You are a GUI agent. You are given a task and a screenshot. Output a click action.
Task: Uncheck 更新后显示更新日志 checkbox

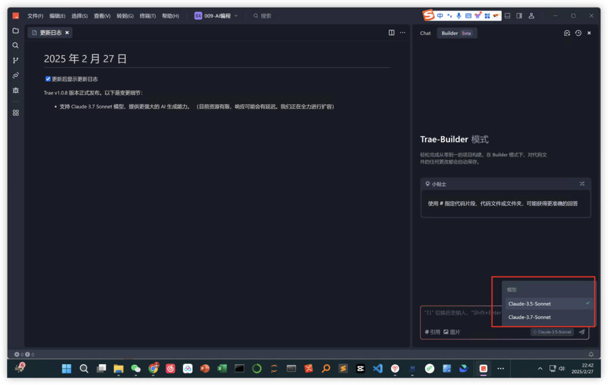coord(48,79)
